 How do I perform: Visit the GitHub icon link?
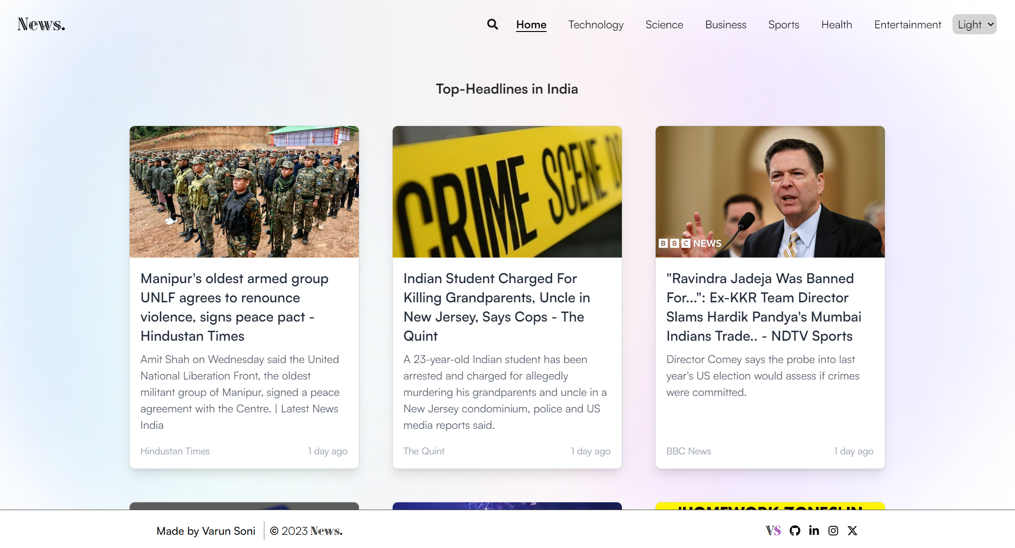click(x=795, y=531)
